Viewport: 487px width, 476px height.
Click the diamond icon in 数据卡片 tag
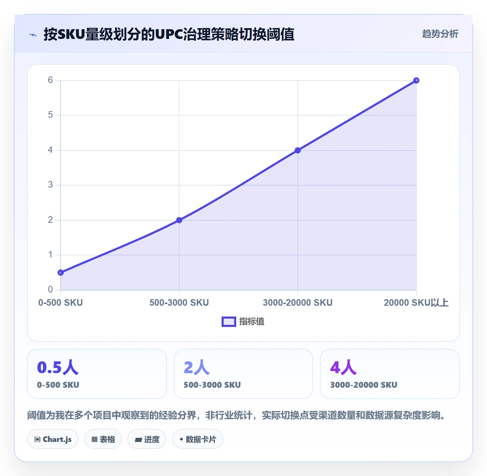click(x=181, y=439)
